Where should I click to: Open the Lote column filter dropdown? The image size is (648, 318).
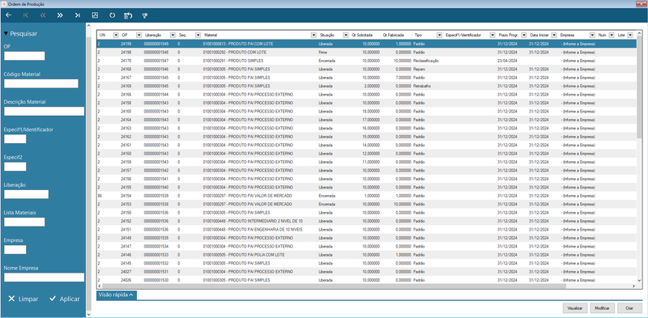(x=630, y=35)
